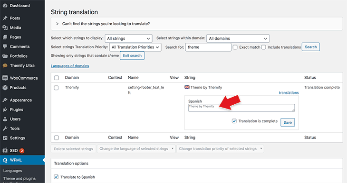
Task: Open the All Translation Priorities dropdown
Action: 135,47
